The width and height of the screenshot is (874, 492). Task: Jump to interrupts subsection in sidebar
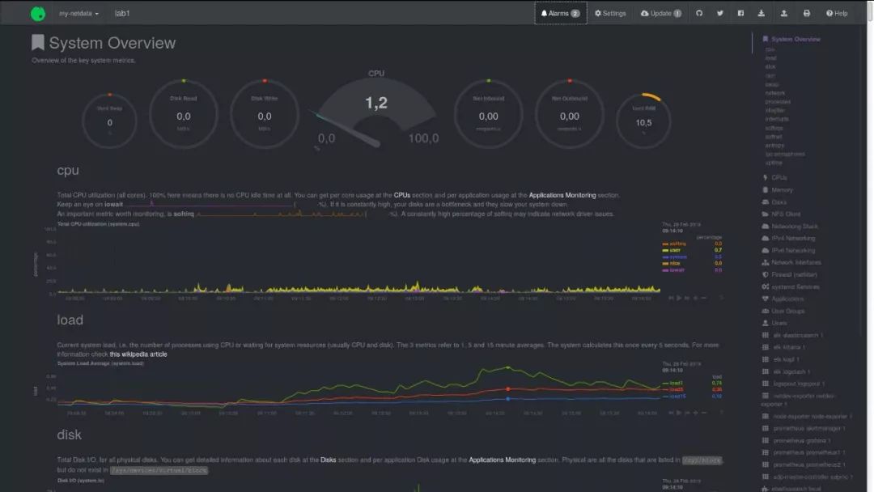777,119
